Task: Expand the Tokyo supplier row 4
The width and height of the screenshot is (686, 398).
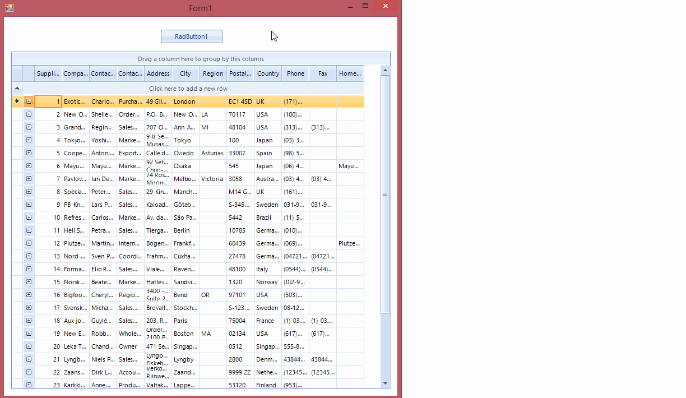Action: (x=29, y=140)
